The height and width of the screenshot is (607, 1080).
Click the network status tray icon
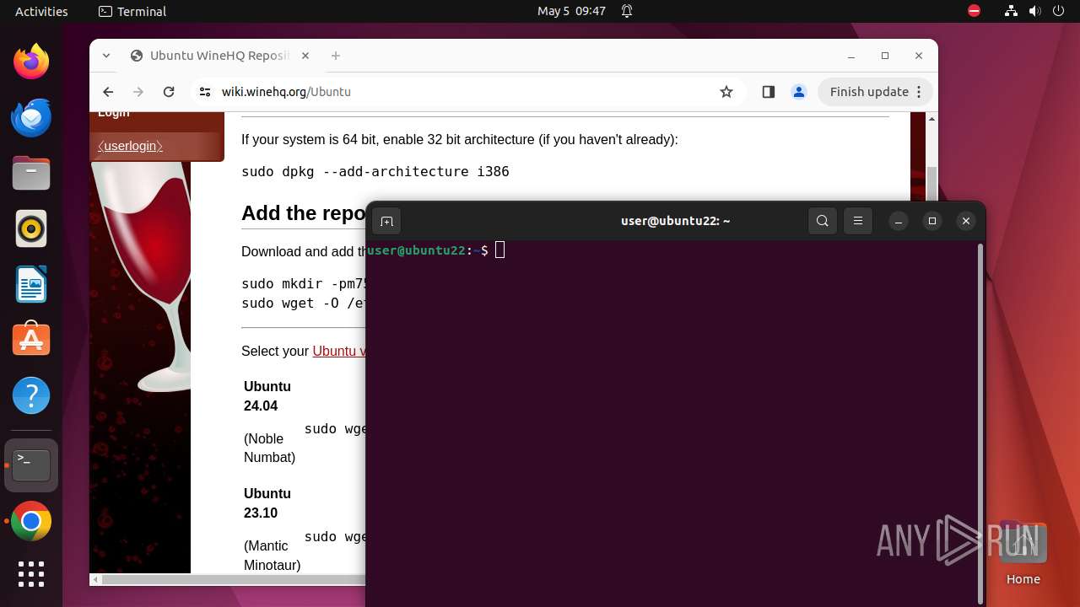point(1011,11)
